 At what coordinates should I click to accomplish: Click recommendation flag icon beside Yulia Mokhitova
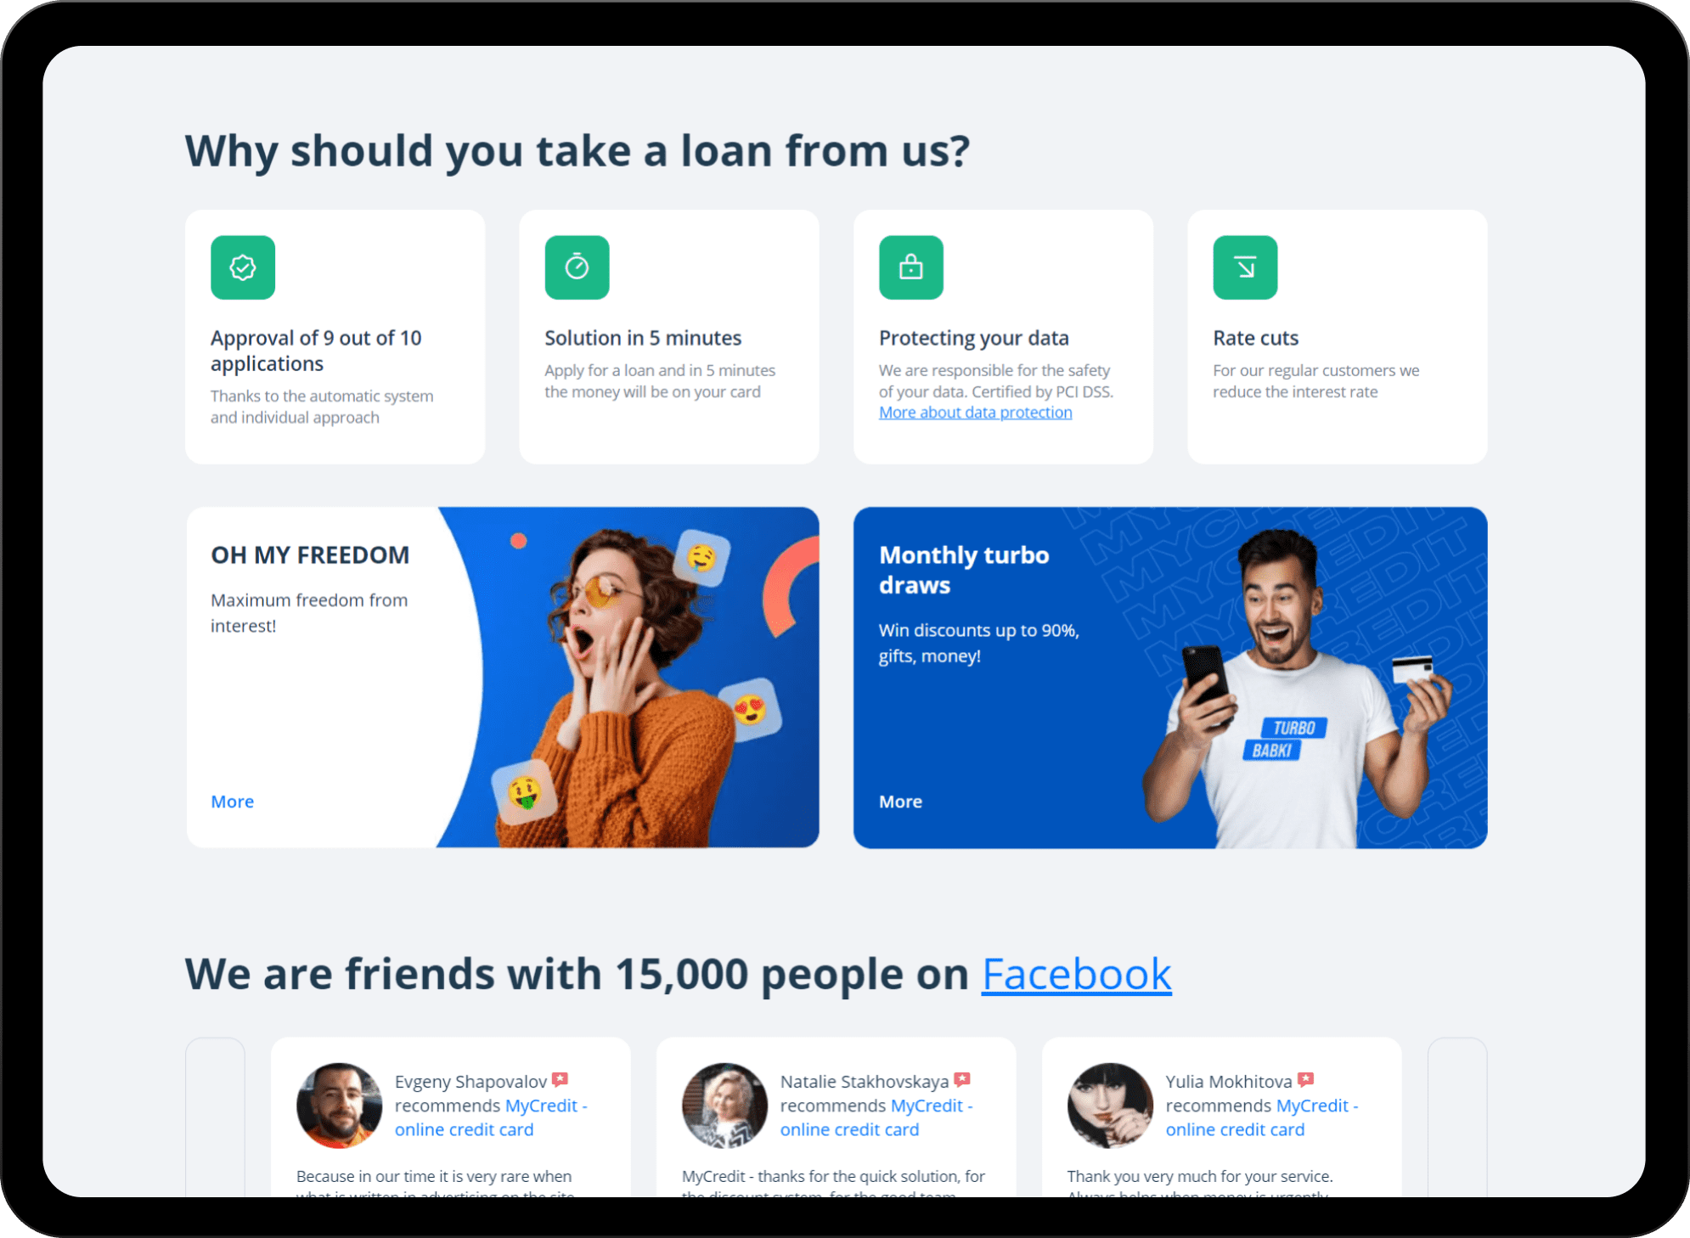pos(1305,1080)
